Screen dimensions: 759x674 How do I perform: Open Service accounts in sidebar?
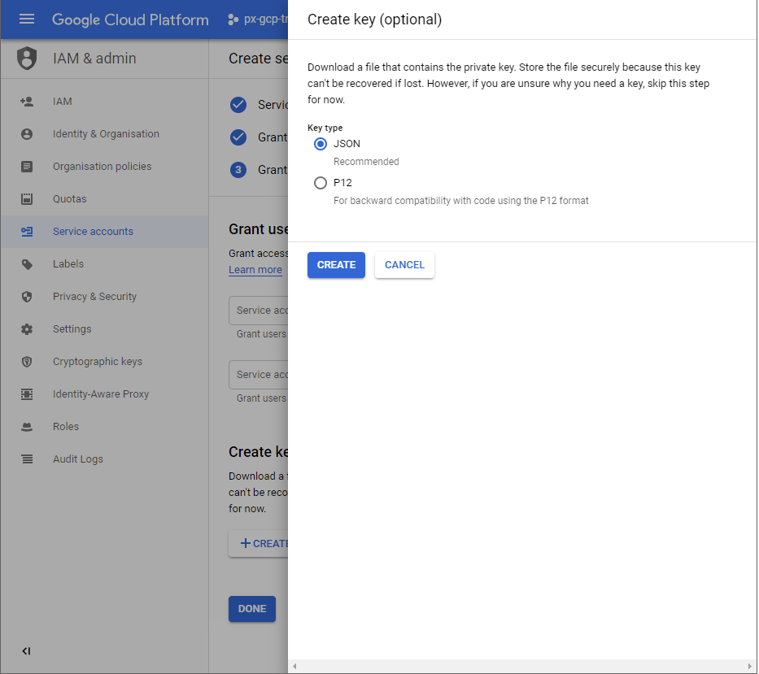point(93,232)
